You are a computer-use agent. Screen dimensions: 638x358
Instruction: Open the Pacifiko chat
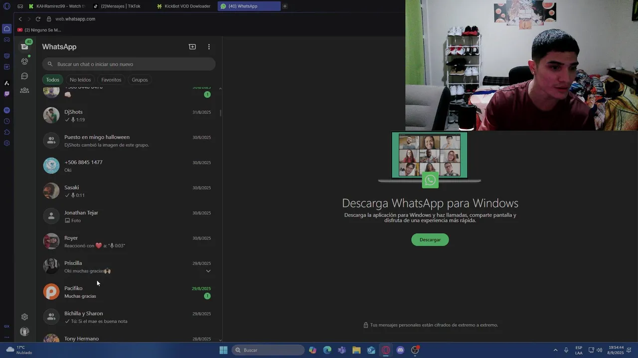coord(128,292)
